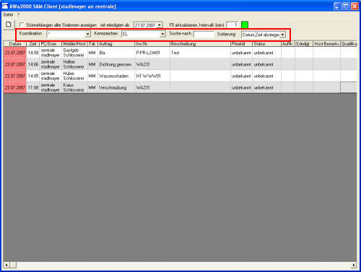Click the new document toolbar icon
The height and width of the screenshot is (272, 361).
point(9,25)
